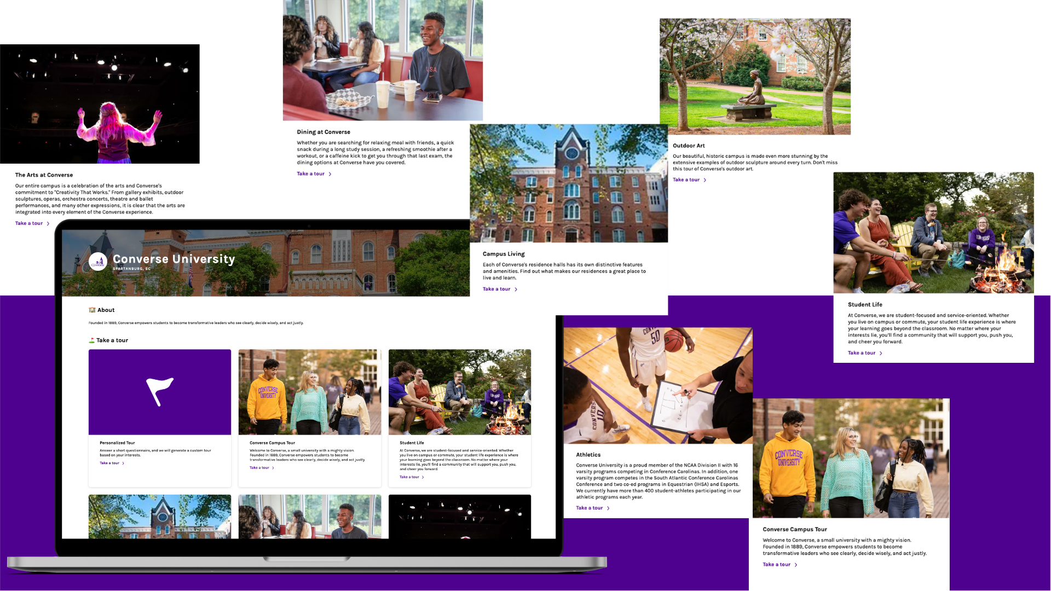Click 'Outdoor Art' card title
The height and width of the screenshot is (591, 1051).
click(x=689, y=146)
